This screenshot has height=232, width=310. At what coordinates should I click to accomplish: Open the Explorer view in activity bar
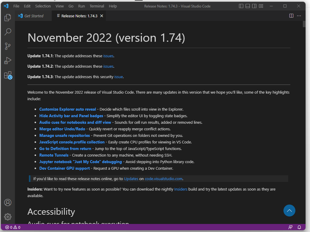(8, 18)
